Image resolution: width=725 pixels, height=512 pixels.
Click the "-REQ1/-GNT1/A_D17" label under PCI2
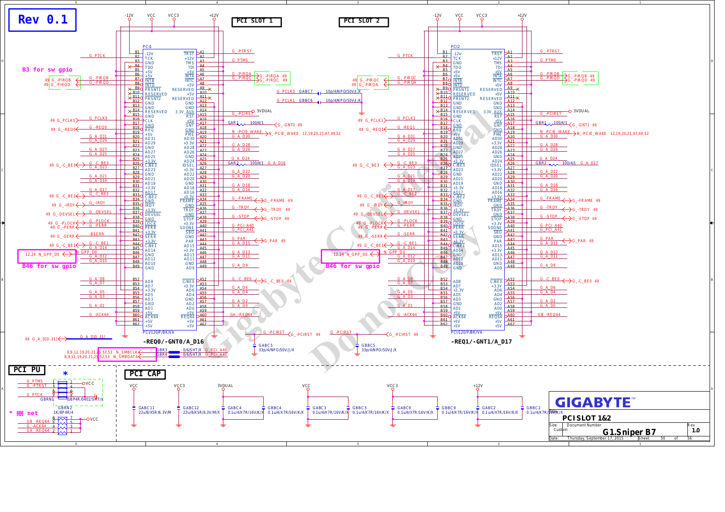click(481, 342)
